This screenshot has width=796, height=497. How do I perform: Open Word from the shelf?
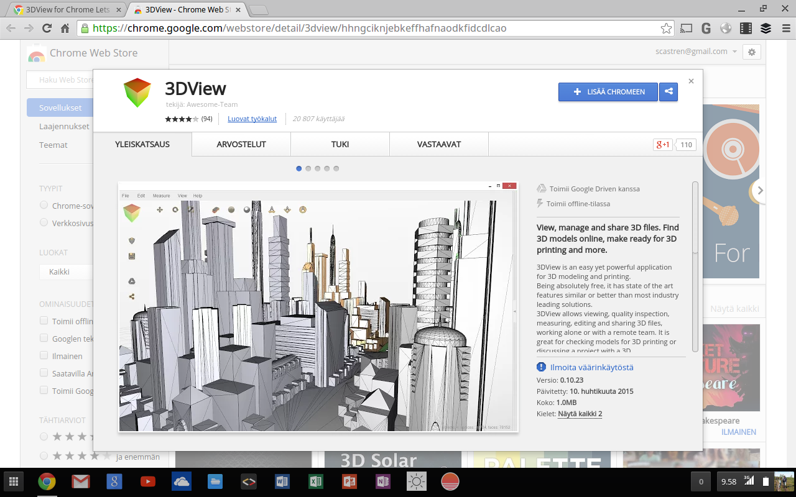coord(282,481)
